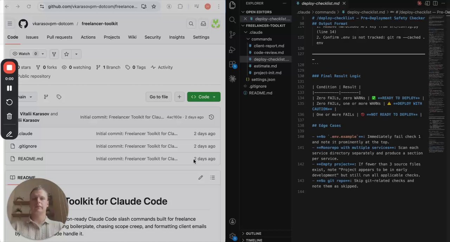450x242 pixels.
Task: Open the GitHub hamburger navigation menu
Action: point(10,24)
